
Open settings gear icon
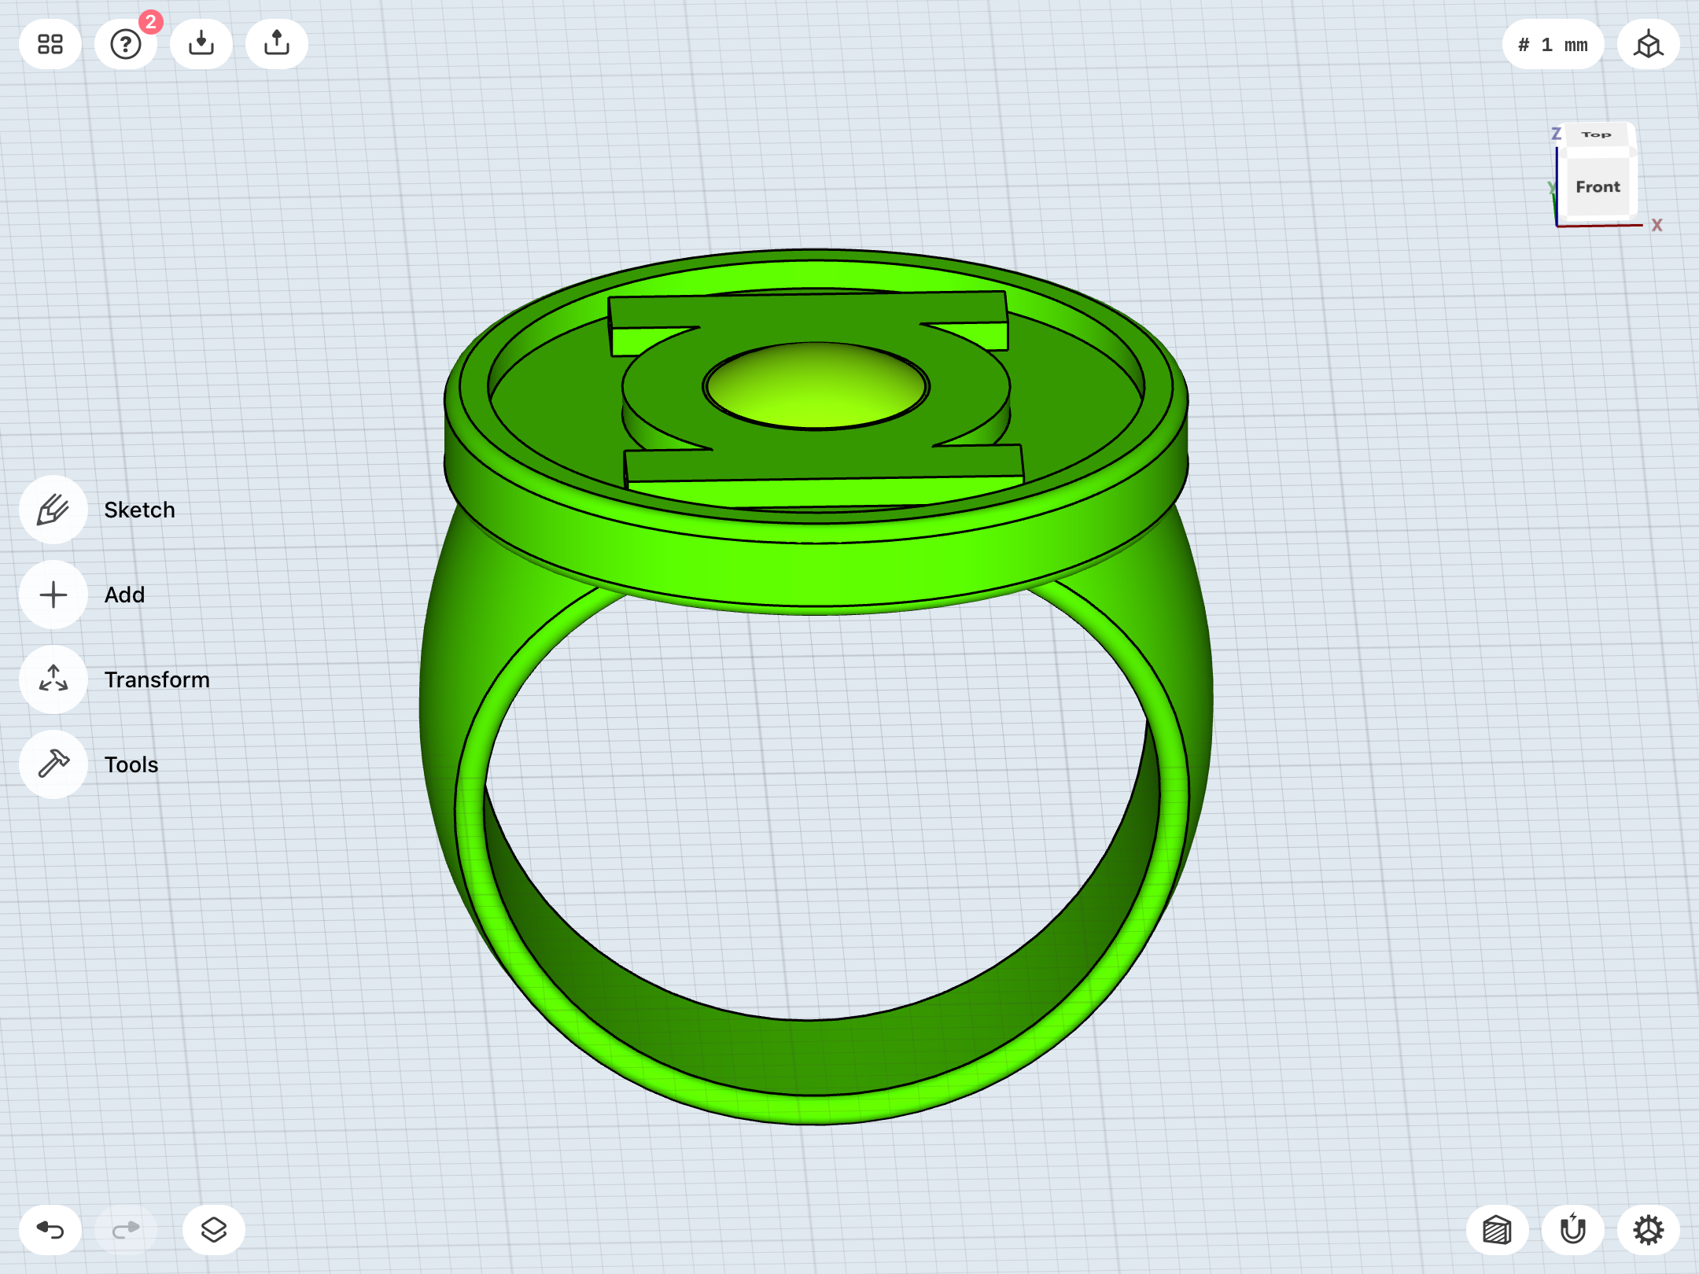1649,1230
